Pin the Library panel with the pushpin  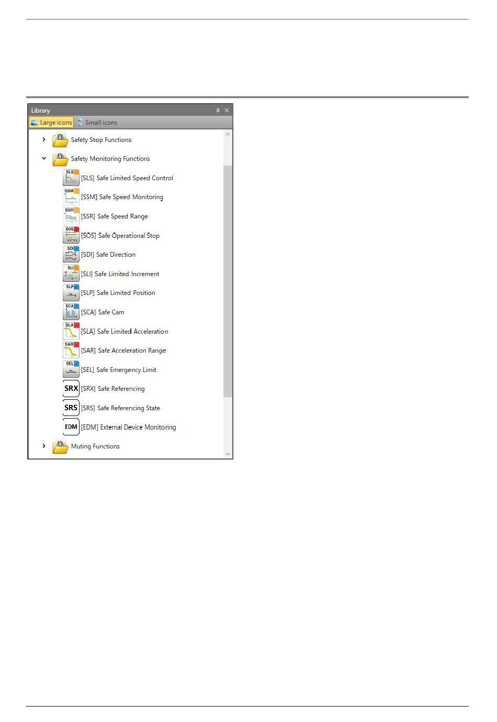coord(218,111)
